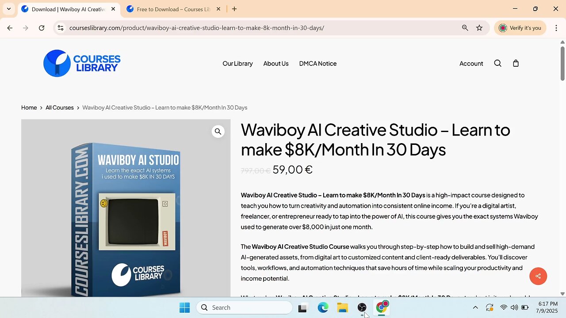Click the sync tray icon with the refresh arrows
Screen dimensions: 566x318
[x=490, y=307]
